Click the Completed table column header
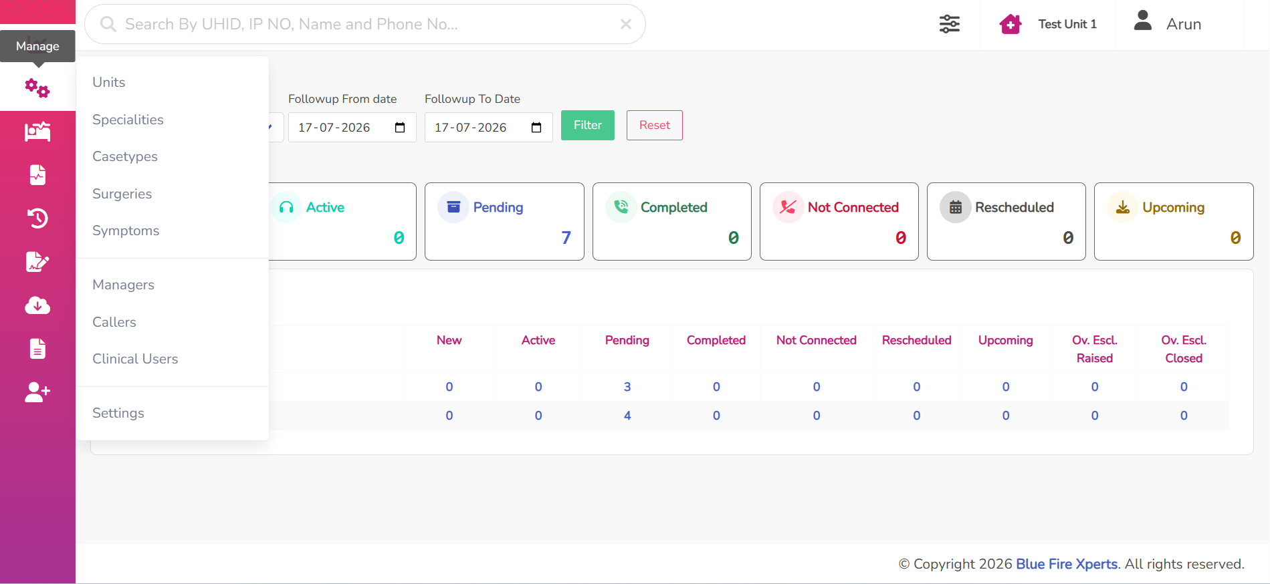The height and width of the screenshot is (584, 1270). pos(716,340)
